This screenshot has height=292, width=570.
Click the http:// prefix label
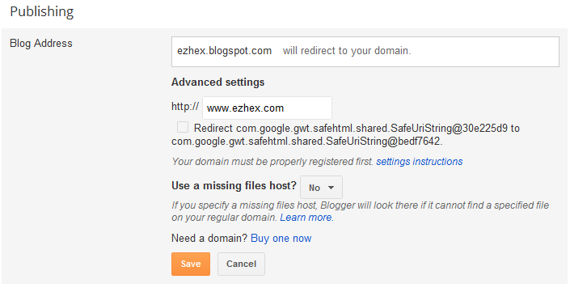[x=185, y=107]
